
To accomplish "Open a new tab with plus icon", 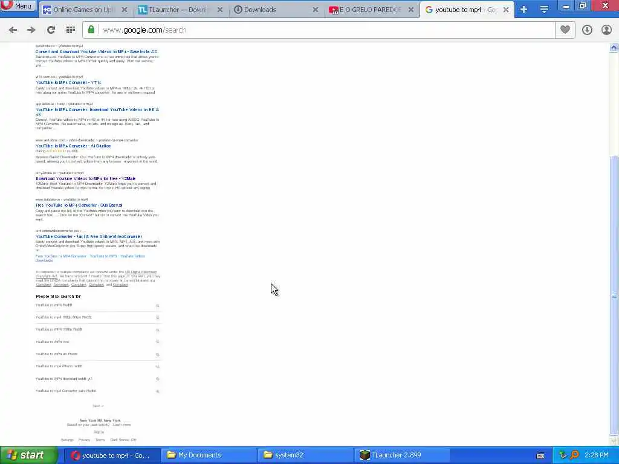I will coord(523,10).
